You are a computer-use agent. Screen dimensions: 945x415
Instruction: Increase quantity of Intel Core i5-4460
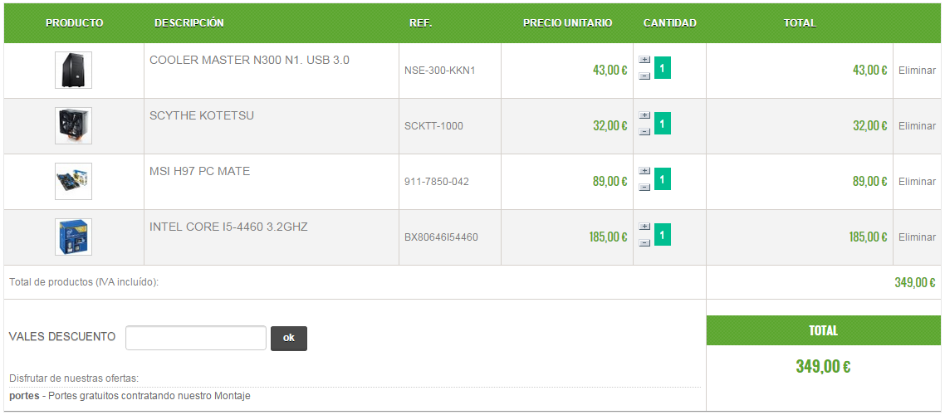tap(644, 227)
